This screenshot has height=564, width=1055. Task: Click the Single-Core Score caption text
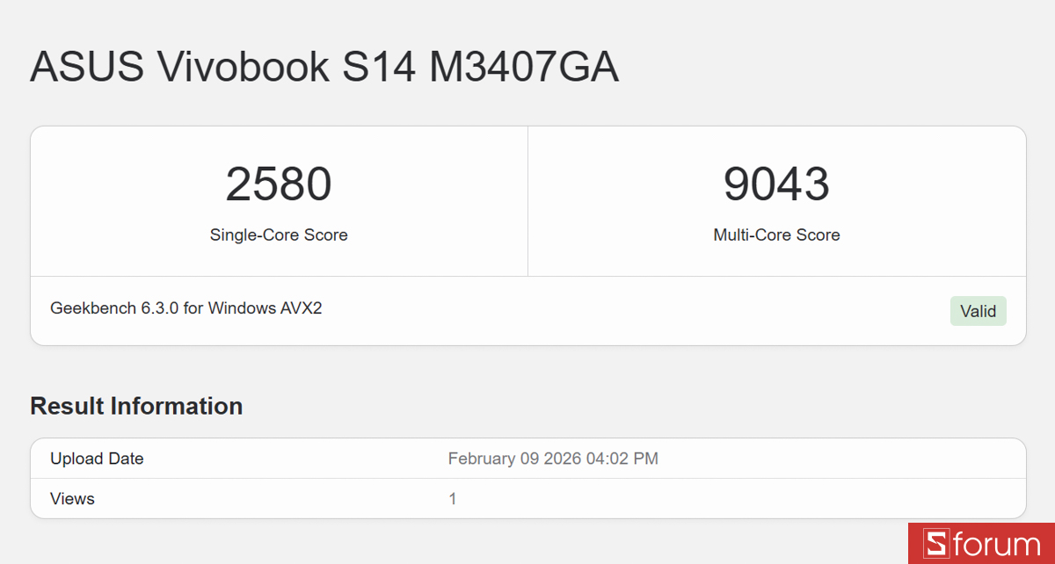(279, 235)
